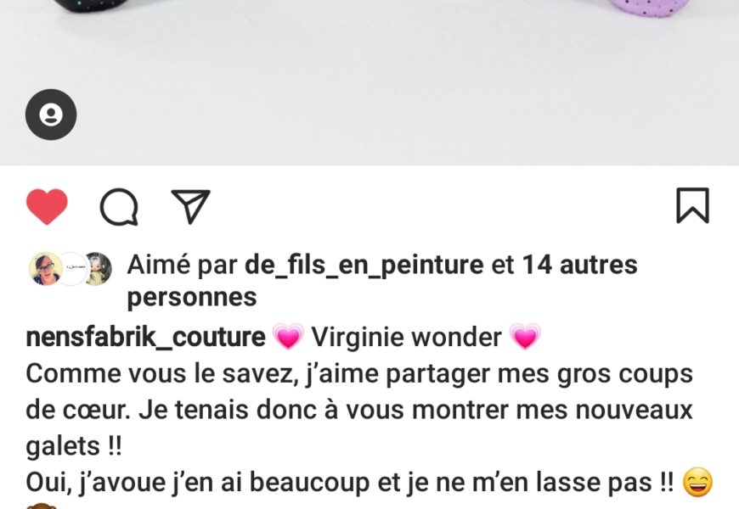The width and height of the screenshot is (739, 509).
Task: Tap the pink heart emoji before Virginie
Action: [x=288, y=337]
